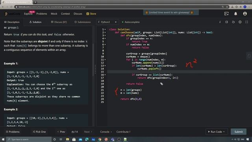Open the Explore menu item
Screen dimensions: 252x142
tap(28, 14)
